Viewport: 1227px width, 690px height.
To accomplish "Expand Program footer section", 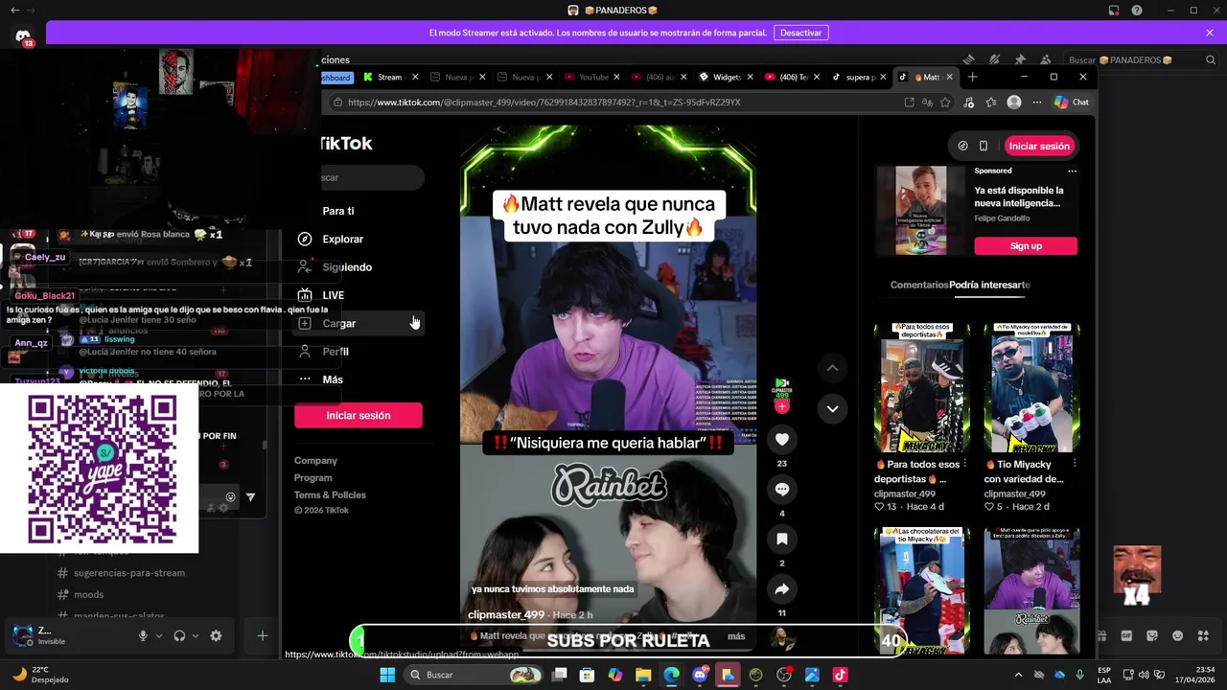I will click(x=313, y=478).
